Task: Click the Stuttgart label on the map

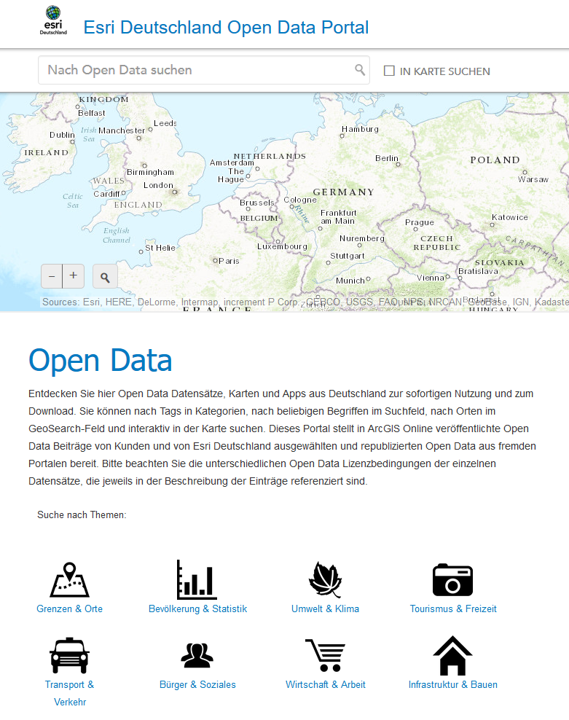Action: point(348,256)
